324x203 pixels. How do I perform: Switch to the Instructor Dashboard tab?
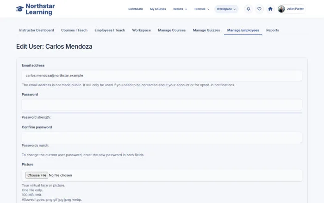[37, 30]
